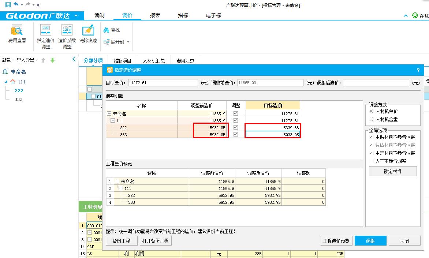Click the 查找 binoculars icon
Screen dimensions: 429x258
tap(107, 30)
